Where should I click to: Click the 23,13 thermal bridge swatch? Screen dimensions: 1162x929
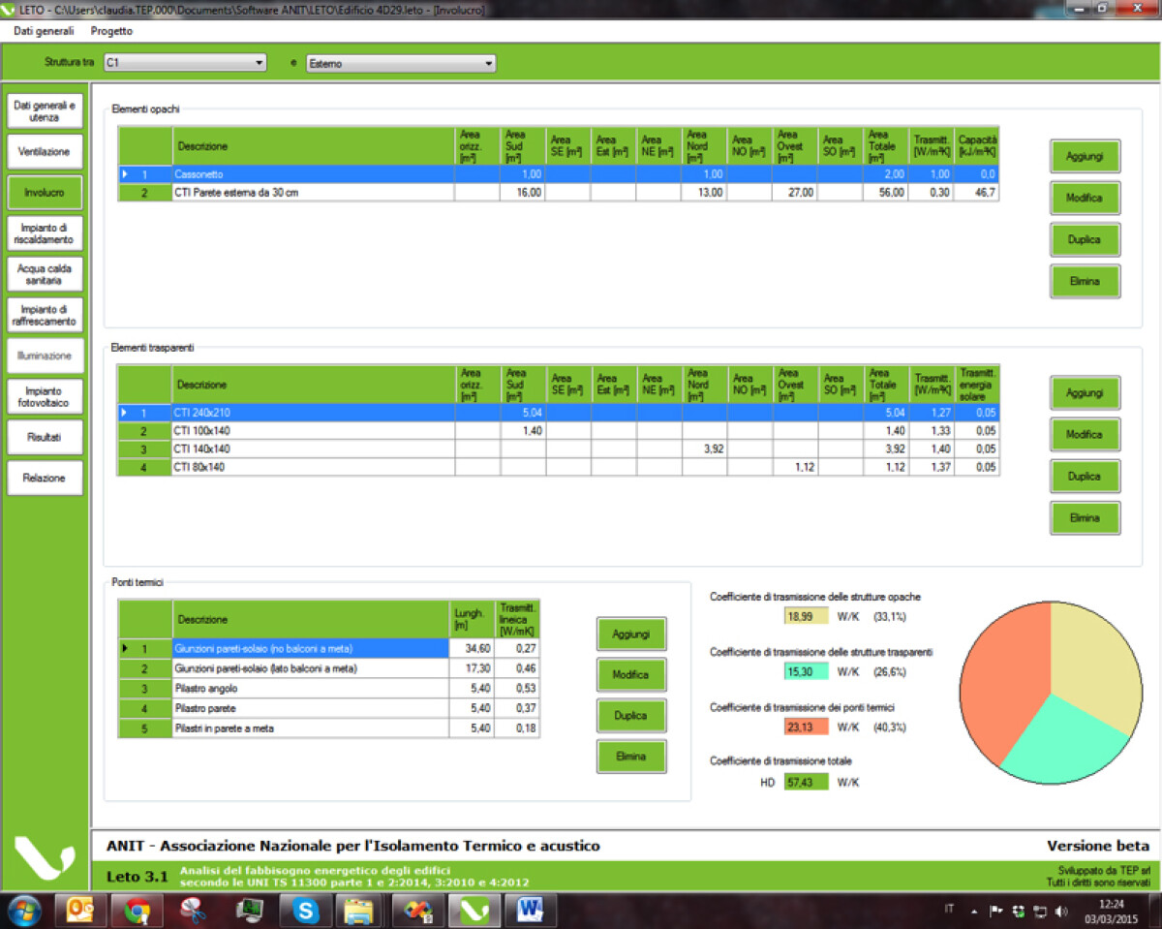pyautogui.click(x=807, y=727)
